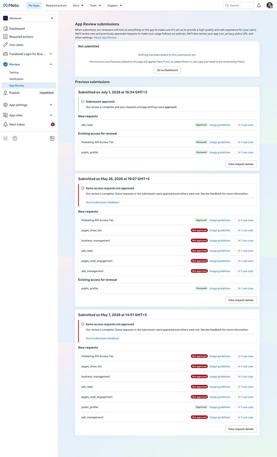Click the Go to Dashboard button
277x457 pixels.
point(167,70)
